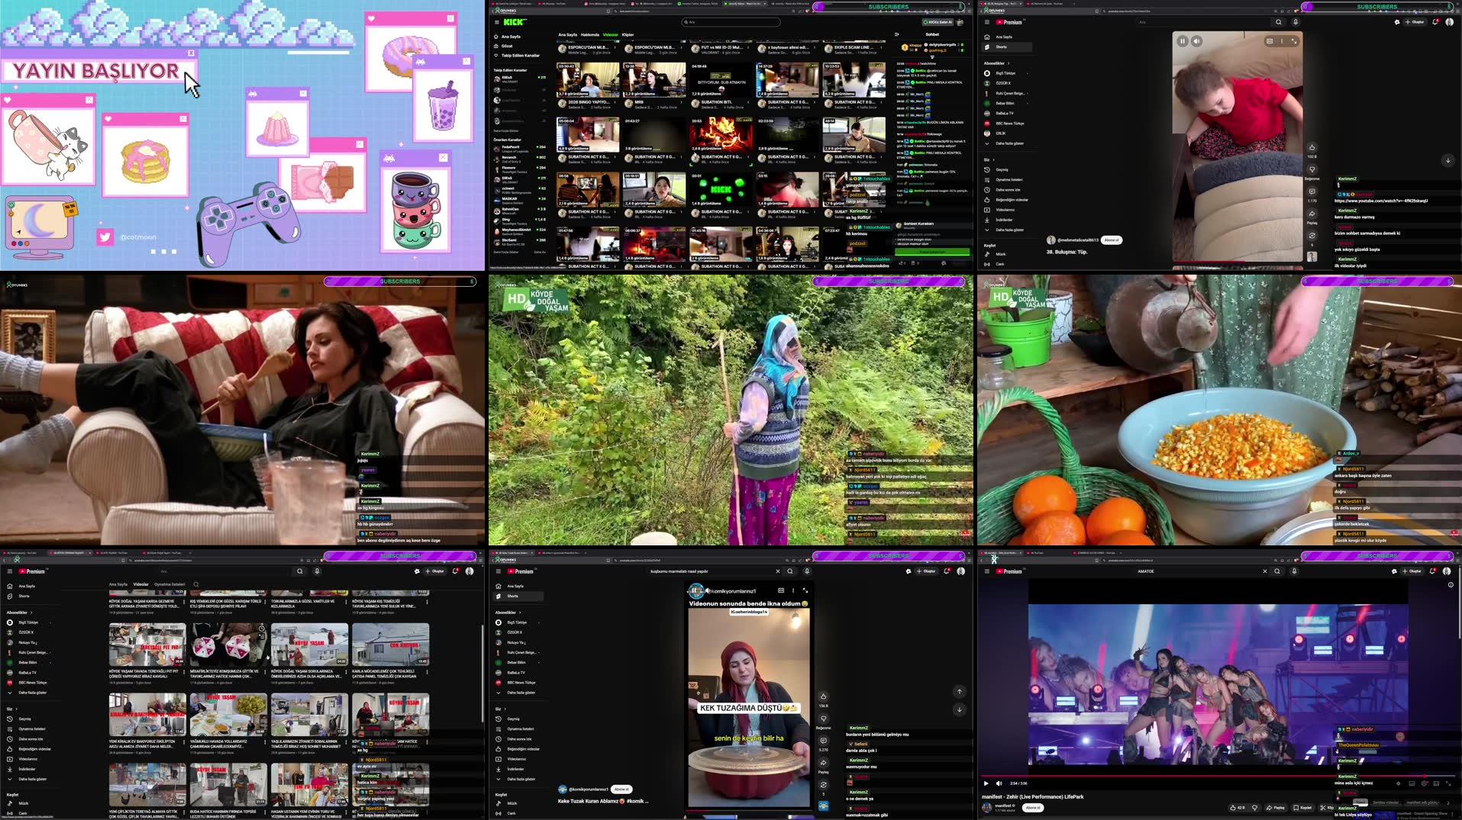
Task: Expand the Siz section arrow
Action: 505,709
